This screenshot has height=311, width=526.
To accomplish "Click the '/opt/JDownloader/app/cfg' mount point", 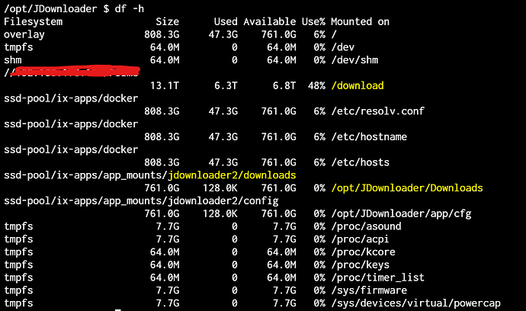I will click(401, 213).
